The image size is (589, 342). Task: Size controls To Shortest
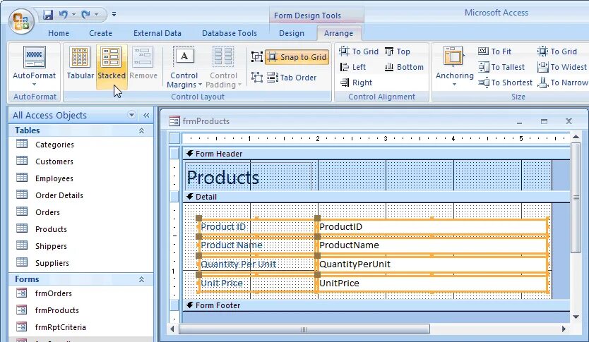(x=505, y=83)
